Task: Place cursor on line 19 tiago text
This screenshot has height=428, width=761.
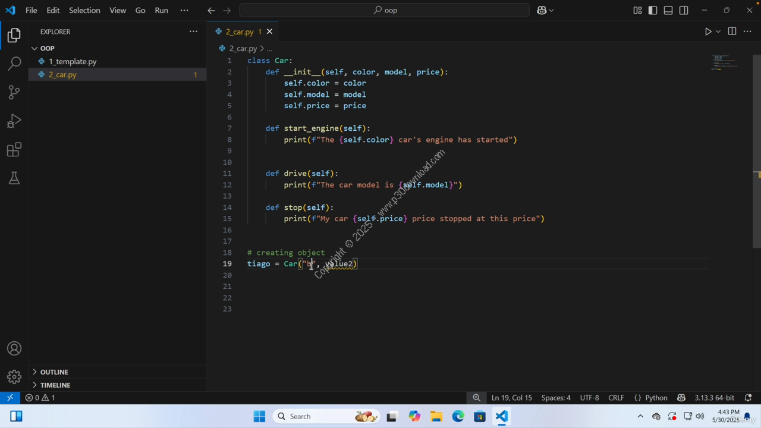Action: [x=259, y=264]
